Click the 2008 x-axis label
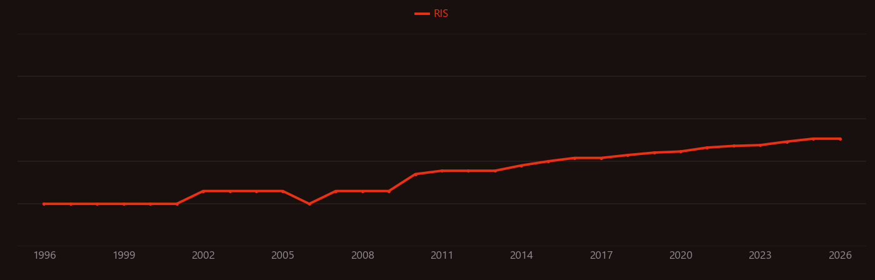 click(x=362, y=256)
